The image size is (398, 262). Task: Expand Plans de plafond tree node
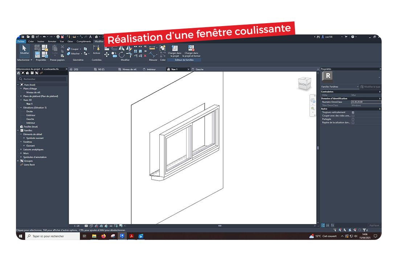[21, 96]
